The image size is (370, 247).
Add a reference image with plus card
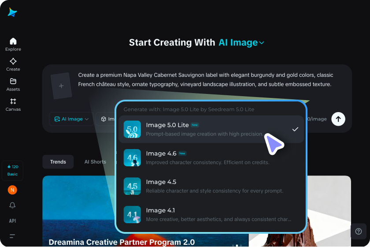click(61, 86)
